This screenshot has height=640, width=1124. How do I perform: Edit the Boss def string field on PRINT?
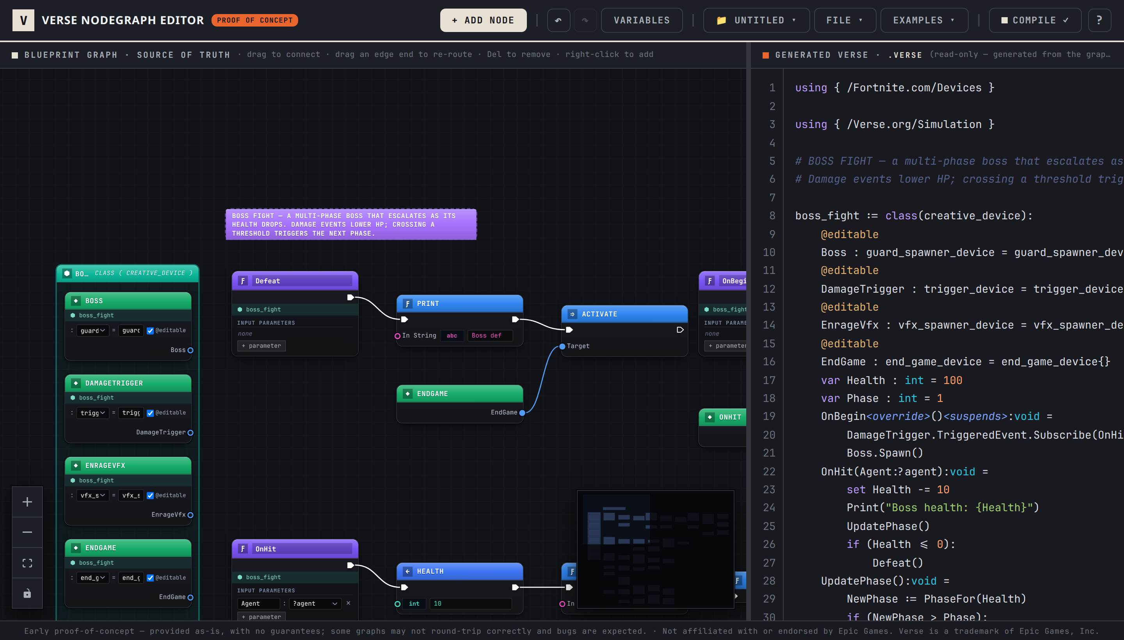pyautogui.click(x=490, y=335)
